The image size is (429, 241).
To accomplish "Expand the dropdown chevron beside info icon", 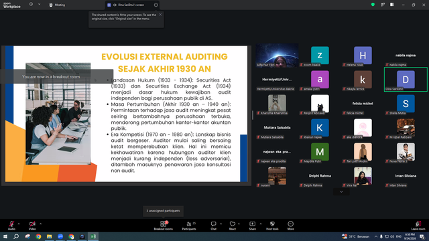I will click(39, 5).
